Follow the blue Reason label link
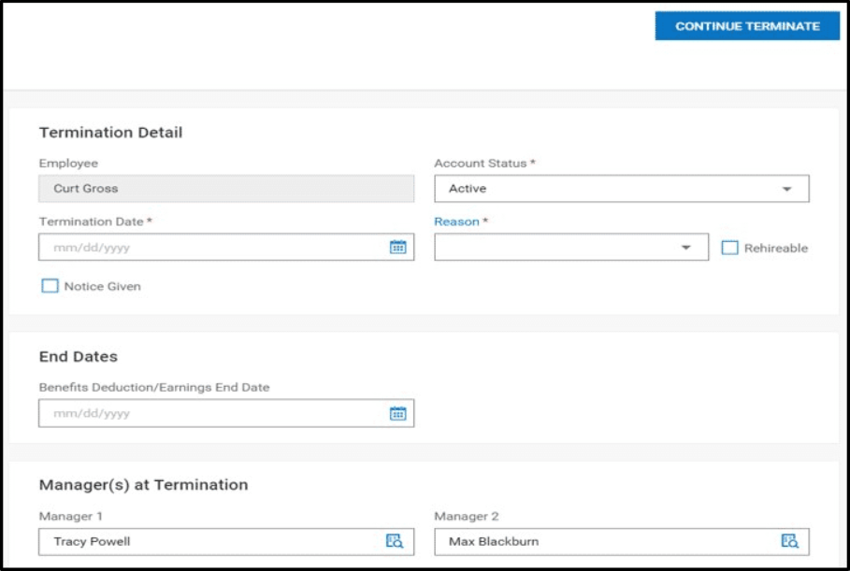 coord(456,221)
